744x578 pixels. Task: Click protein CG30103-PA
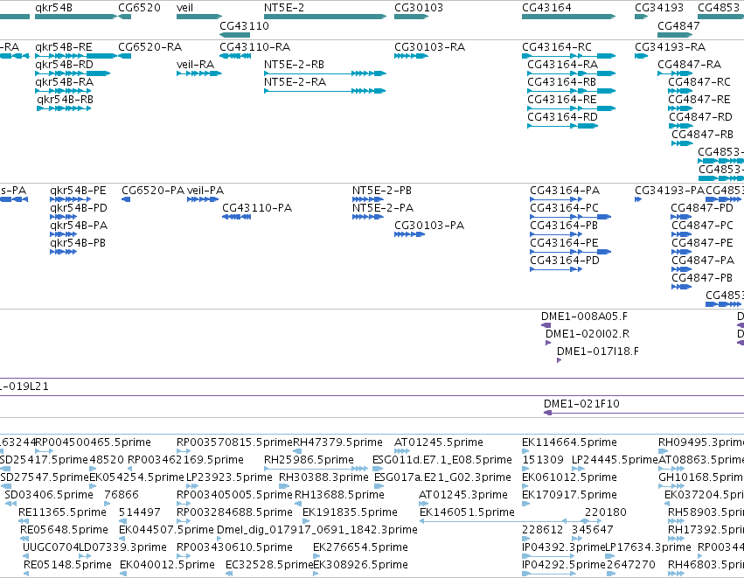[x=429, y=226]
